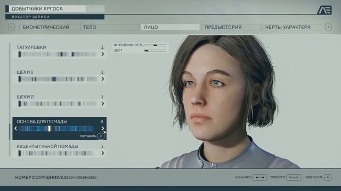Click the ДОБЫТЧИКИ АРГОСА title
This screenshot has height=191, width=341.
click(x=37, y=9)
